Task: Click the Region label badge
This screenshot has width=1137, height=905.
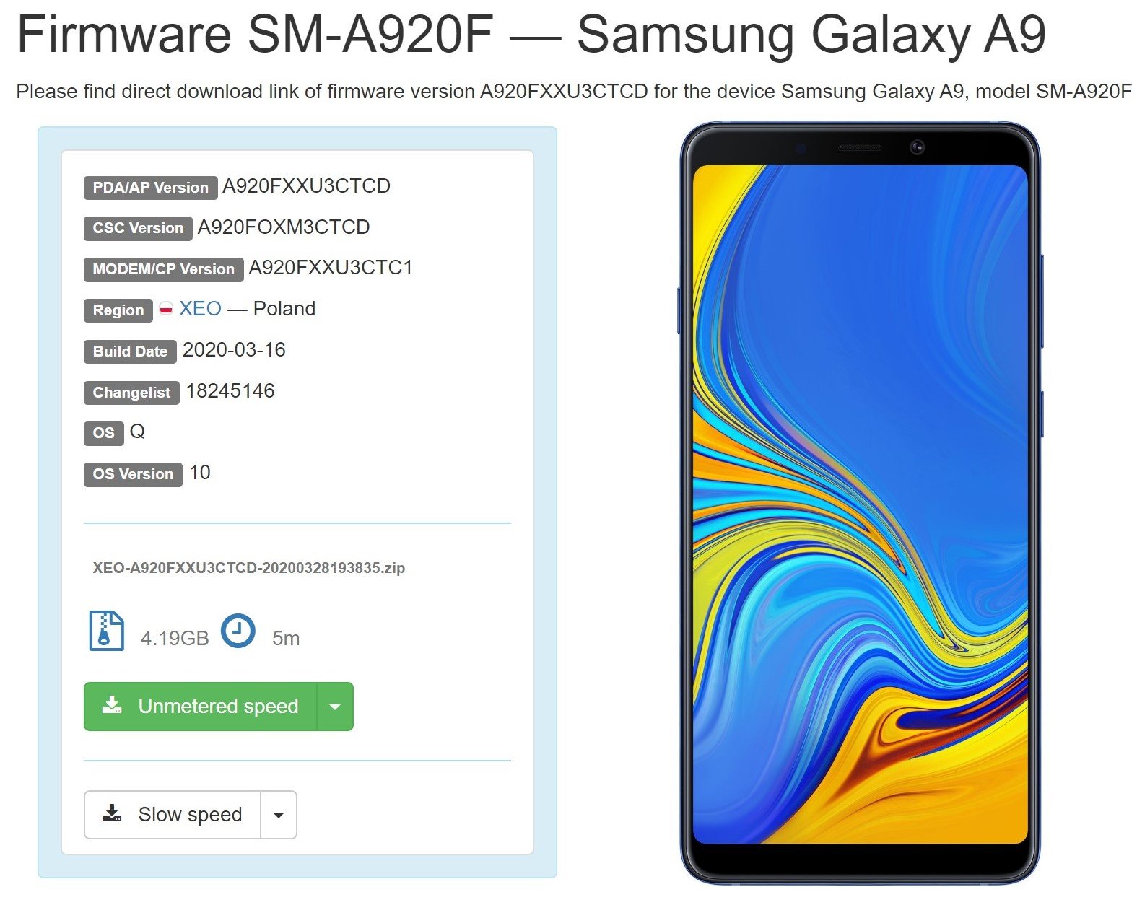Action: coord(118,310)
